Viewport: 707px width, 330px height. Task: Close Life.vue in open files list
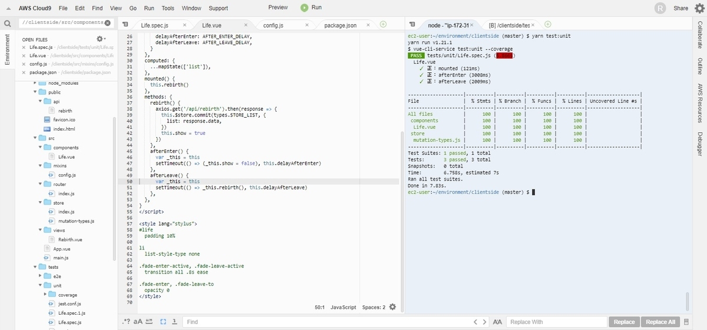[24, 55]
